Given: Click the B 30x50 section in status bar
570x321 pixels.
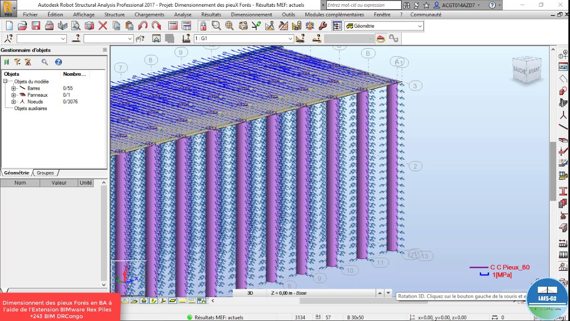Looking at the screenshot, I should pyautogui.click(x=355, y=317).
